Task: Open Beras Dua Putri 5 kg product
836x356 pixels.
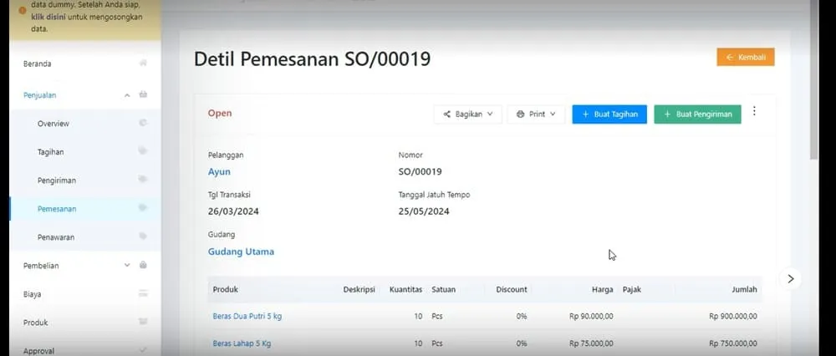Action: [247, 316]
